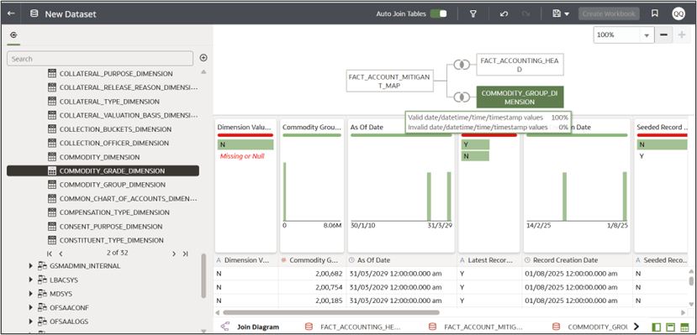Open the QQ user profile avatar
The image size is (697, 335).
[679, 13]
